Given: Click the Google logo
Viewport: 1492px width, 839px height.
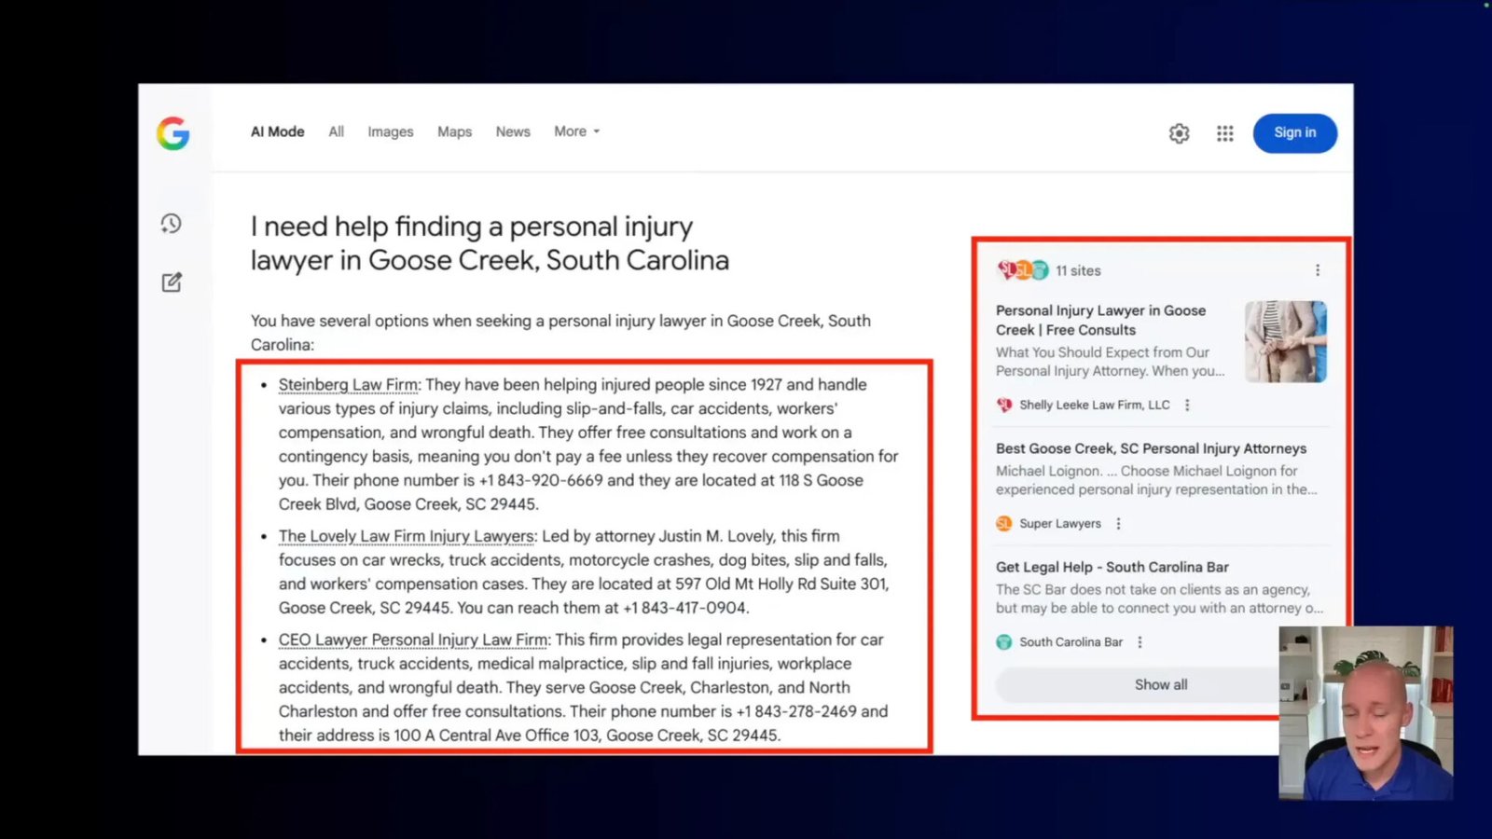Looking at the screenshot, I should [x=173, y=133].
